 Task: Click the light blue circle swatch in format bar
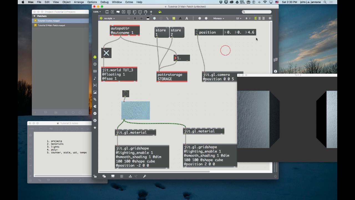[154, 18]
